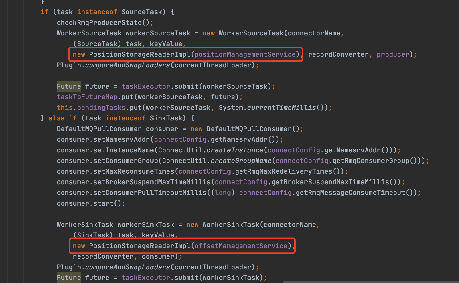Click the getBrokerSuspendMaxTimeMillis getter
This screenshot has width=459, height=283.
[330, 182]
